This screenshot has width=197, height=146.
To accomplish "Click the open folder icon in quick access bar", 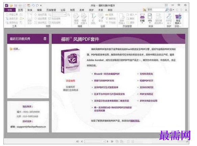I will (11, 5).
